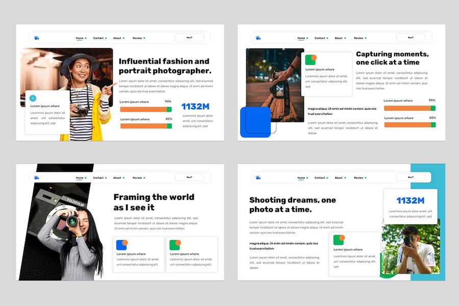Screen dimensions: 459x306
Task: Select green-orange icon in Framing the world slide
Action: click(x=175, y=245)
